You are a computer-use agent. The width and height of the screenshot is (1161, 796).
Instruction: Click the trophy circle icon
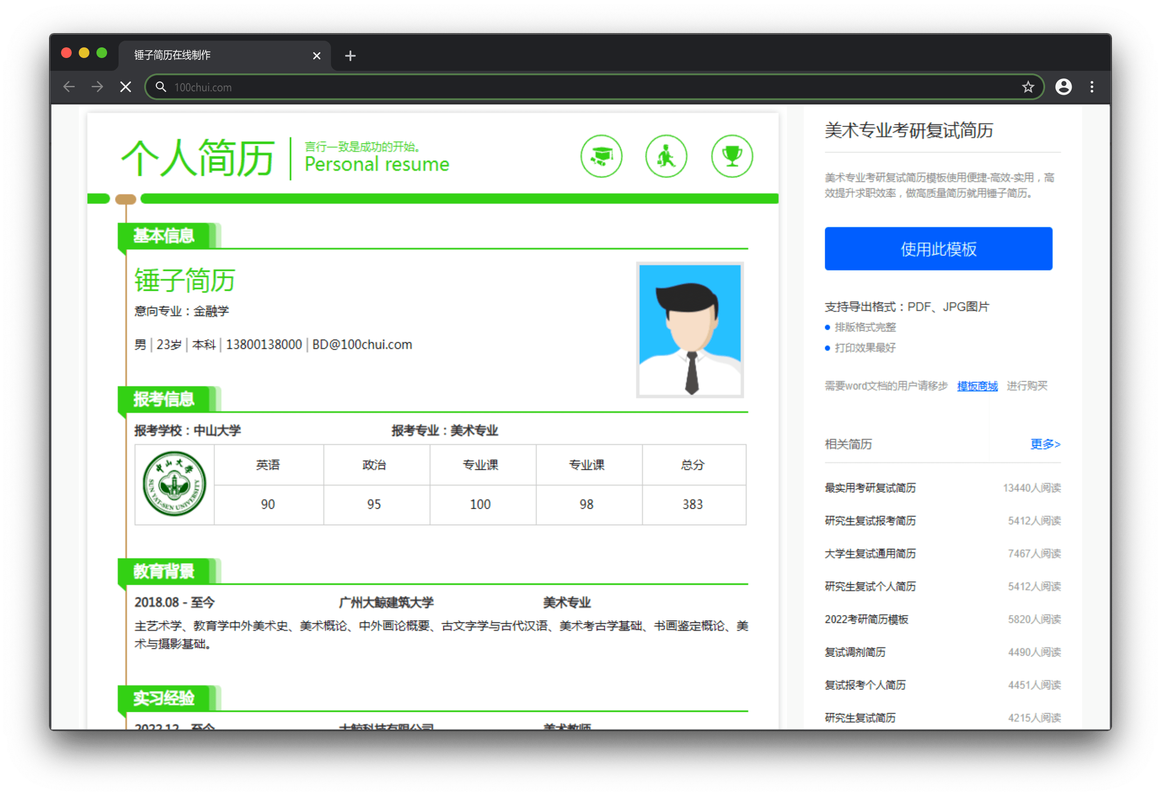pyautogui.click(x=732, y=156)
